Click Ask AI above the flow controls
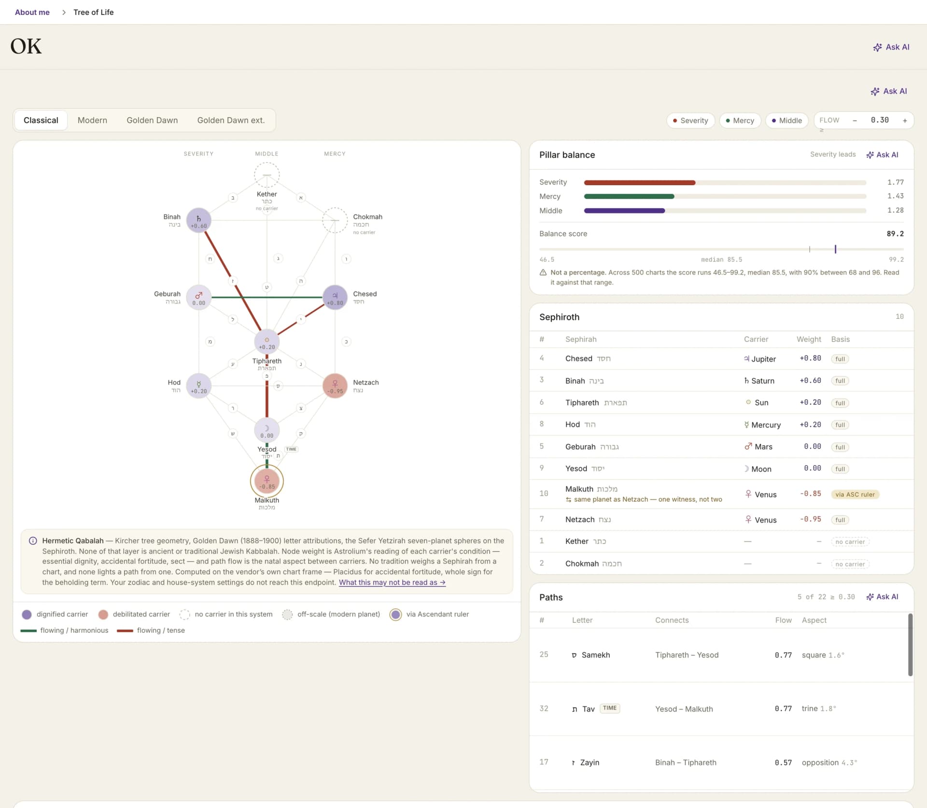 point(888,91)
